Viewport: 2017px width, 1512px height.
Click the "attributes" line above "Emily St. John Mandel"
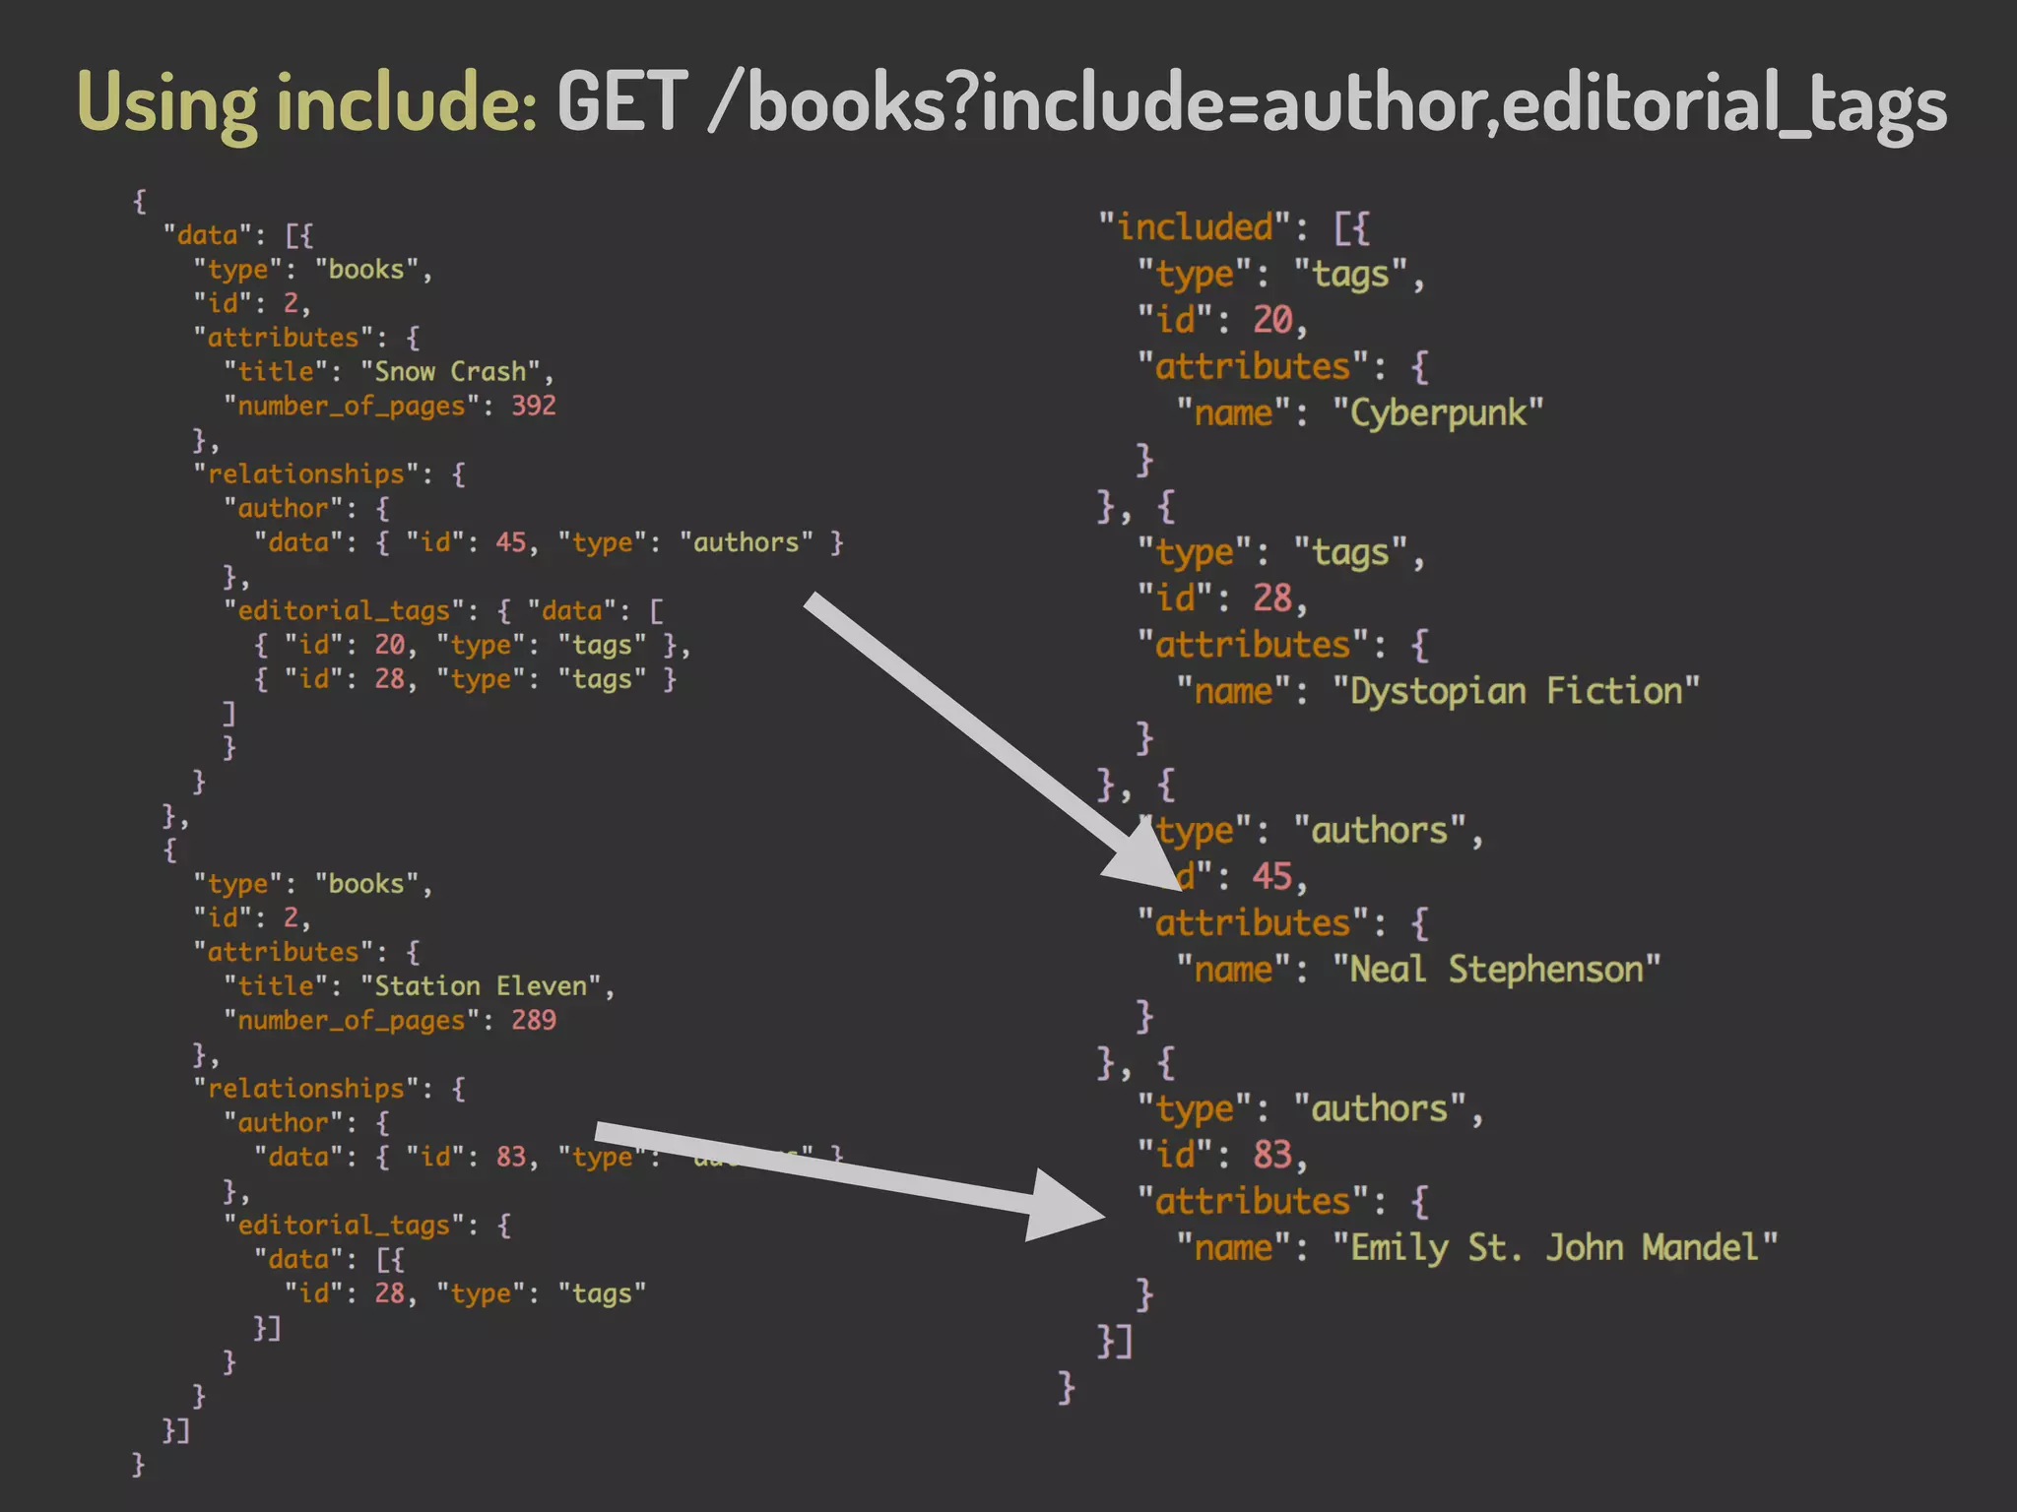tap(1283, 1202)
